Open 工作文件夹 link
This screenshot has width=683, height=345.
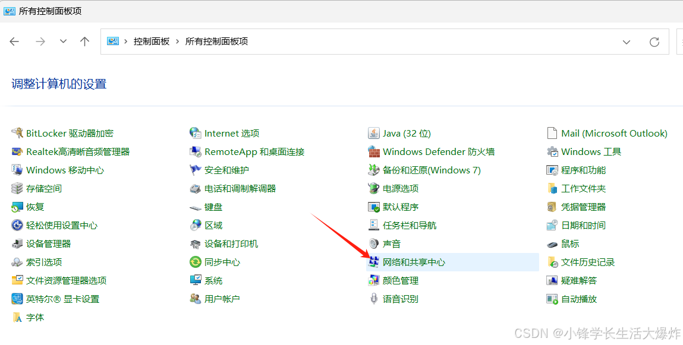click(x=583, y=188)
